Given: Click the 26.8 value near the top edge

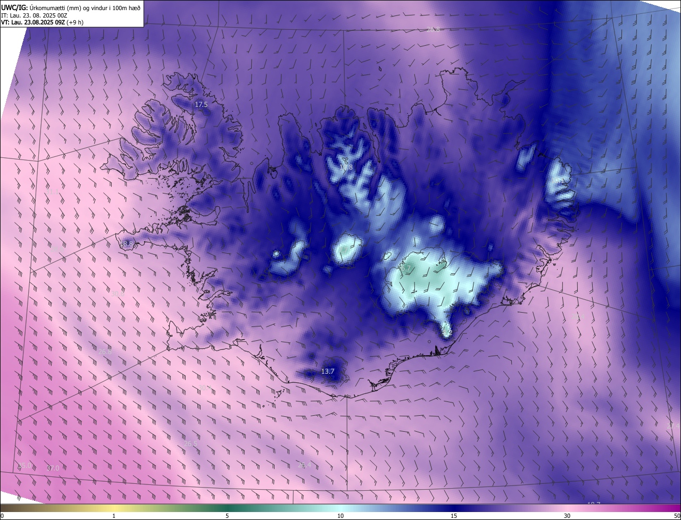Looking at the screenshot, I should 433,29.
